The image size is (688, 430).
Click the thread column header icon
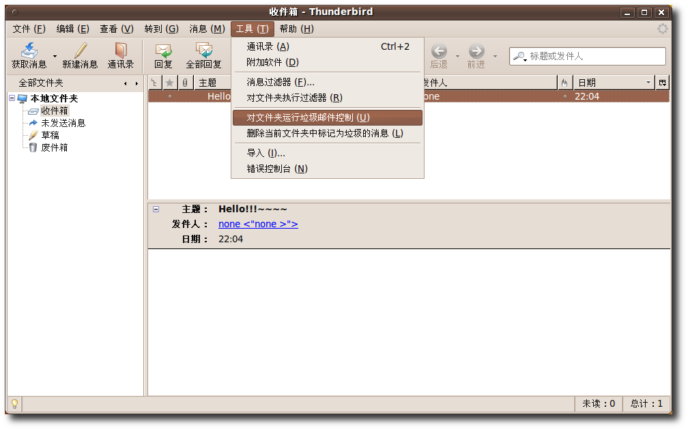tap(154, 83)
